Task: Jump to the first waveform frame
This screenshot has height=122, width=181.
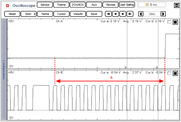Action: click(x=108, y=14)
